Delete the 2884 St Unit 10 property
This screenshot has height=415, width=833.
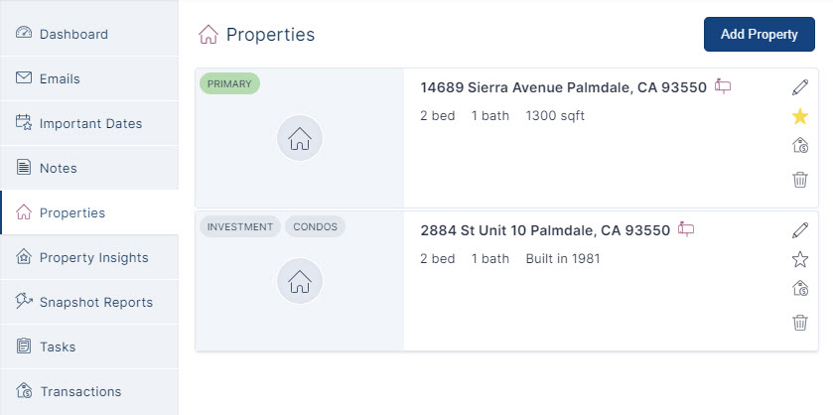click(x=800, y=322)
